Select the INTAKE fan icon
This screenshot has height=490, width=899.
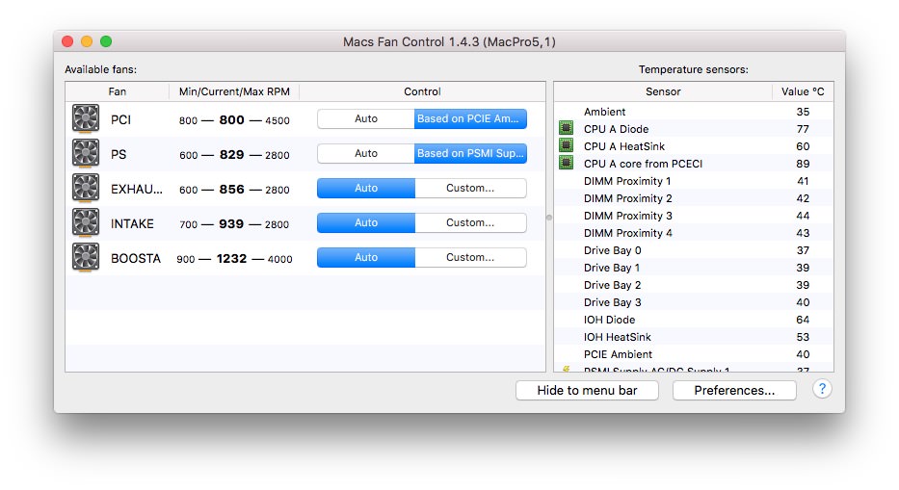pyautogui.click(x=86, y=223)
